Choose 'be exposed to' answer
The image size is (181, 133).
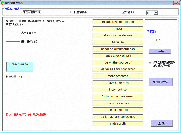[x=118, y=110]
